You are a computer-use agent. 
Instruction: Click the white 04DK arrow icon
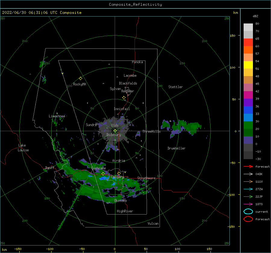point(248,174)
